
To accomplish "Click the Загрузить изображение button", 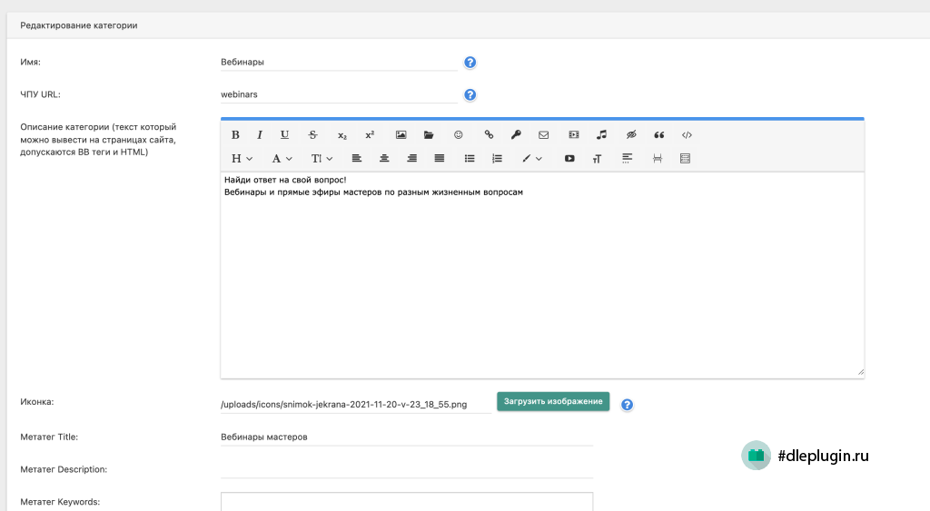I will coord(553,401).
